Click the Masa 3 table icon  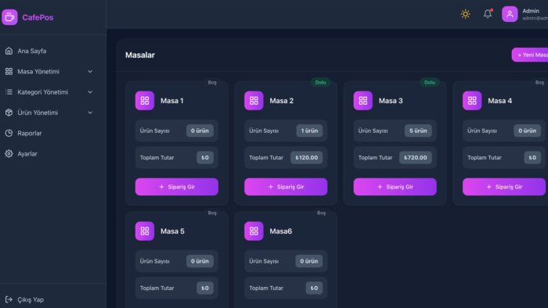click(362, 101)
